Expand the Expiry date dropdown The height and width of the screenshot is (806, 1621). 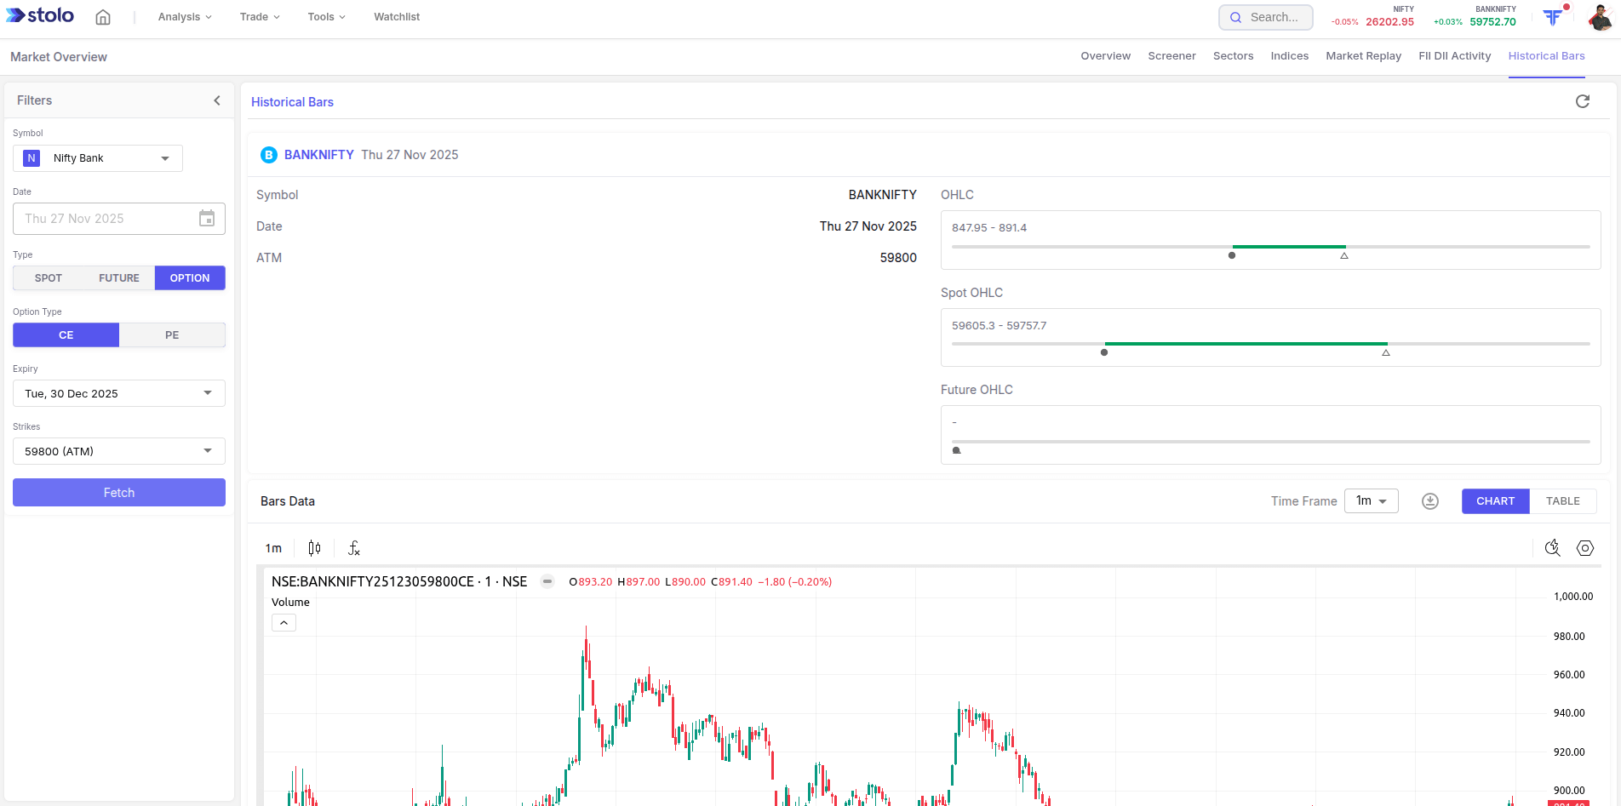119,393
